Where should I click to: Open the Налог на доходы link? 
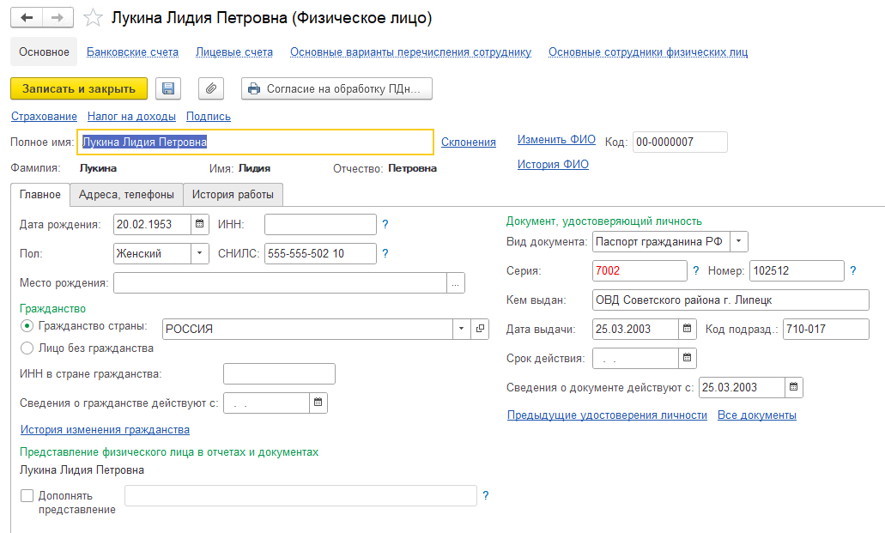[131, 117]
